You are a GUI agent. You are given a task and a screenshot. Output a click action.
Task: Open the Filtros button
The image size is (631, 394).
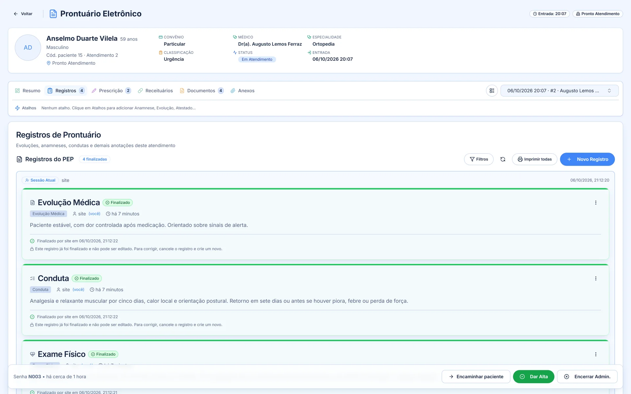pyautogui.click(x=479, y=159)
